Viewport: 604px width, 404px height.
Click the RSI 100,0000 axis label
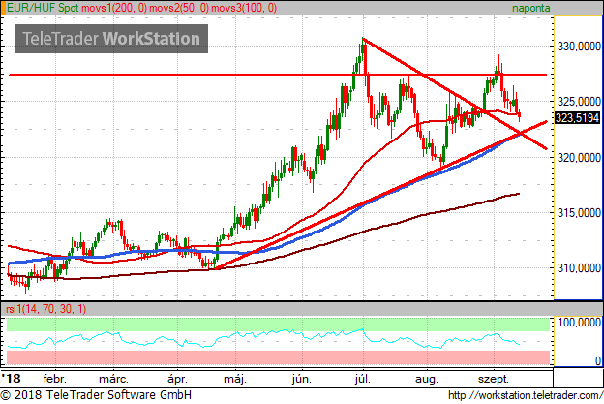(x=579, y=323)
